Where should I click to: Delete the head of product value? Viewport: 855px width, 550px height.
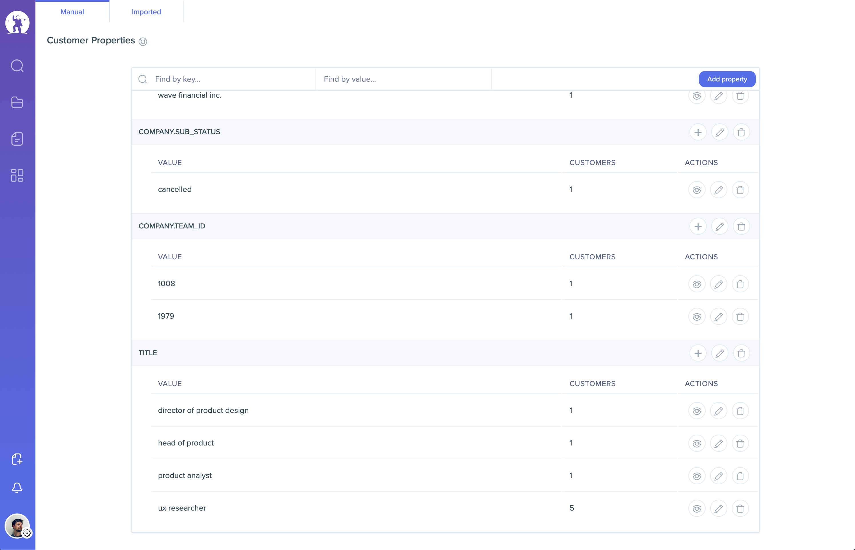[740, 443]
